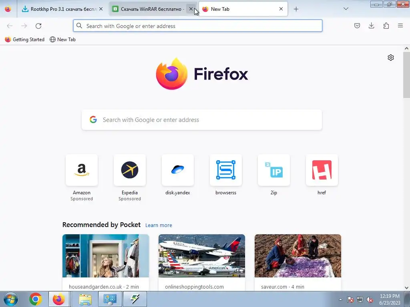
Task: Expand the List all tabs chevron
Action: 346,9
